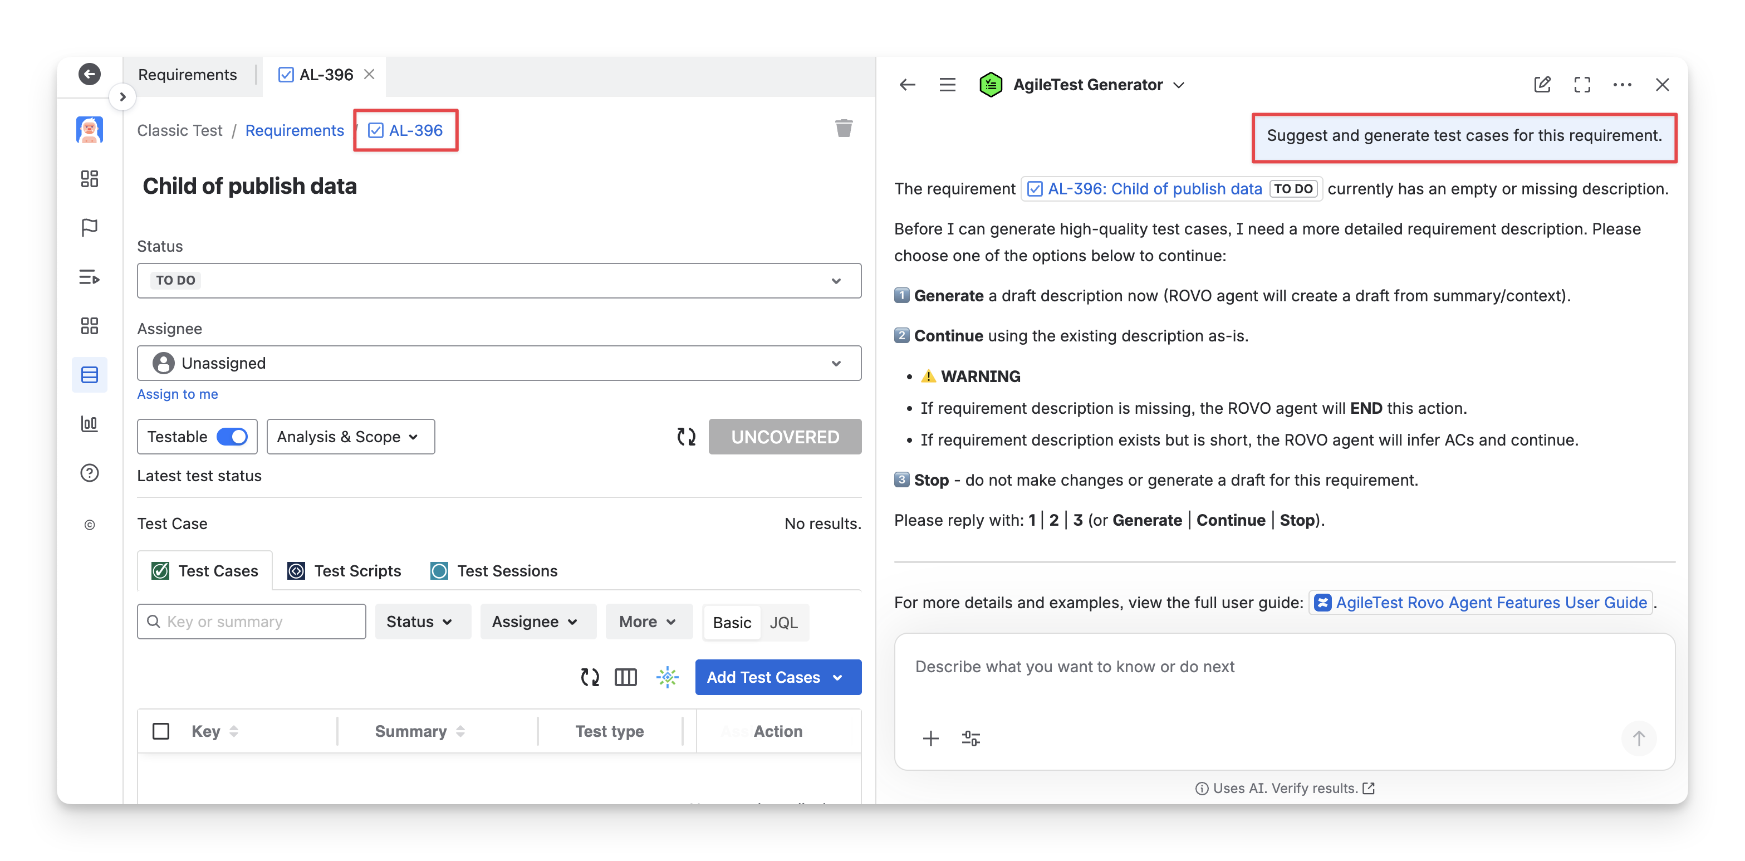1745x861 pixels.
Task: Click the Assign to me link
Action: click(x=178, y=394)
